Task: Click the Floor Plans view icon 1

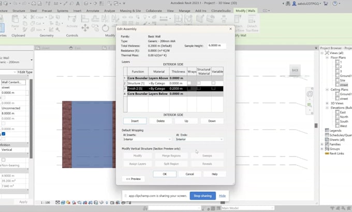Action: click(338, 62)
